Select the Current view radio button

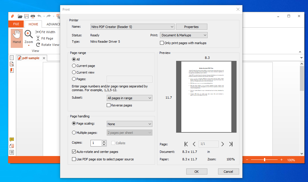pyautogui.click(x=74, y=72)
